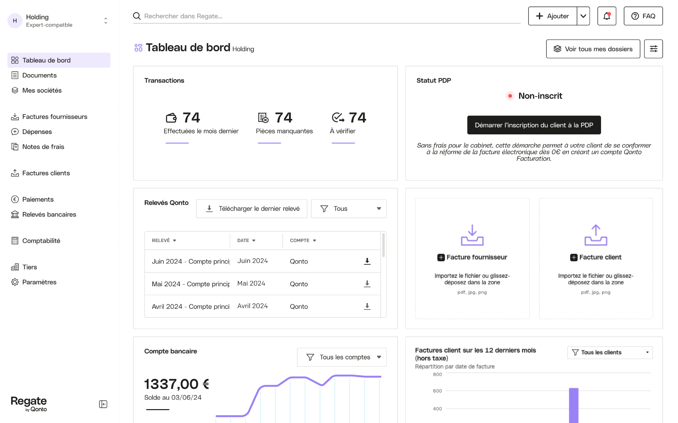This screenshot has height=423, width=678.
Task: Open Tableau de bord in sidebar
Action: [x=59, y=60]
